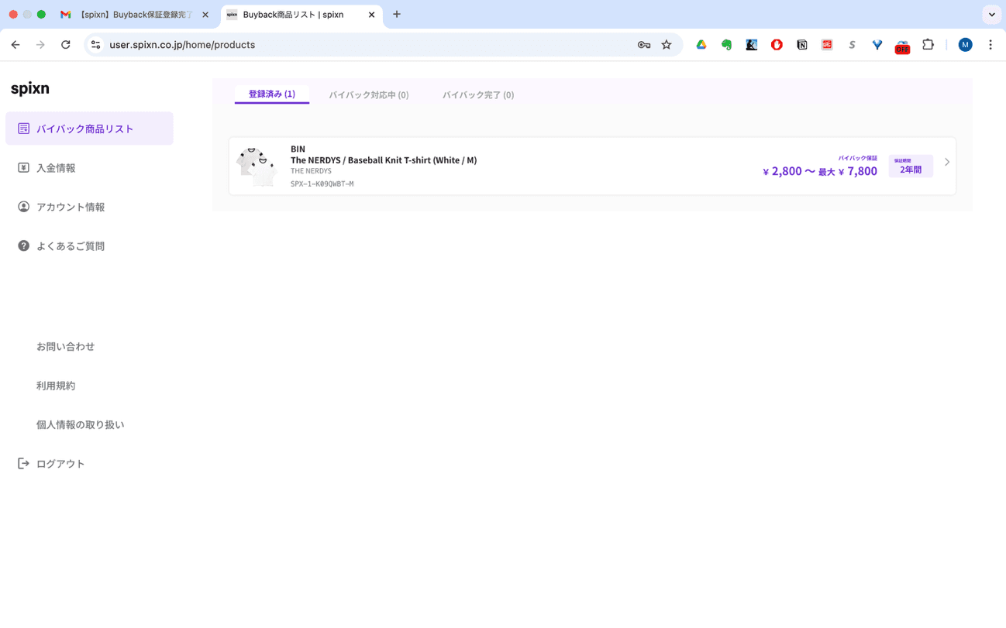
Task: Switch to the バイバック完了 (0) tab
Action: [478, 94]
